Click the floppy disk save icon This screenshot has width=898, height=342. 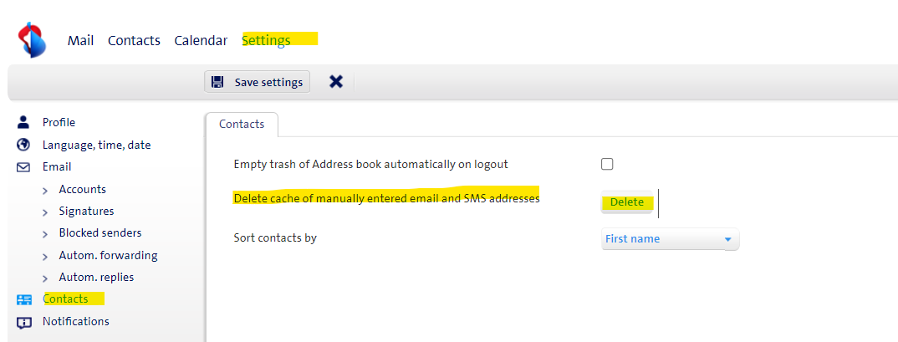[x=217, y=82]
